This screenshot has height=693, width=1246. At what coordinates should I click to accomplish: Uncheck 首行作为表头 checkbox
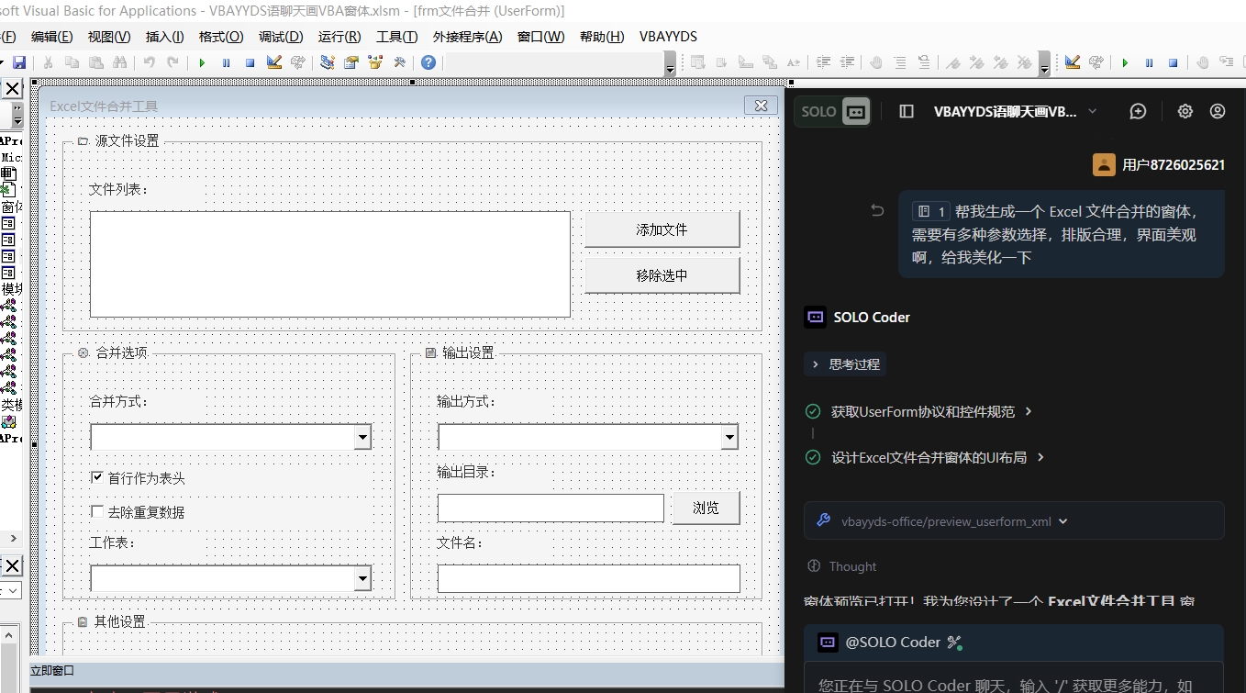[x=96, y=476]
